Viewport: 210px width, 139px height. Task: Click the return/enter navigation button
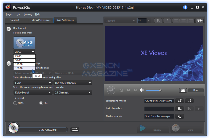[111, 90]
